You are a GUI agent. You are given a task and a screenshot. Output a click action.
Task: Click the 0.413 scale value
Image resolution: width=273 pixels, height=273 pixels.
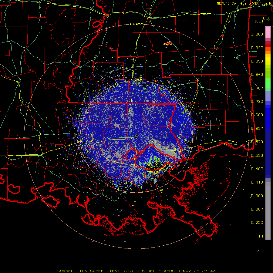coord(257,182)
